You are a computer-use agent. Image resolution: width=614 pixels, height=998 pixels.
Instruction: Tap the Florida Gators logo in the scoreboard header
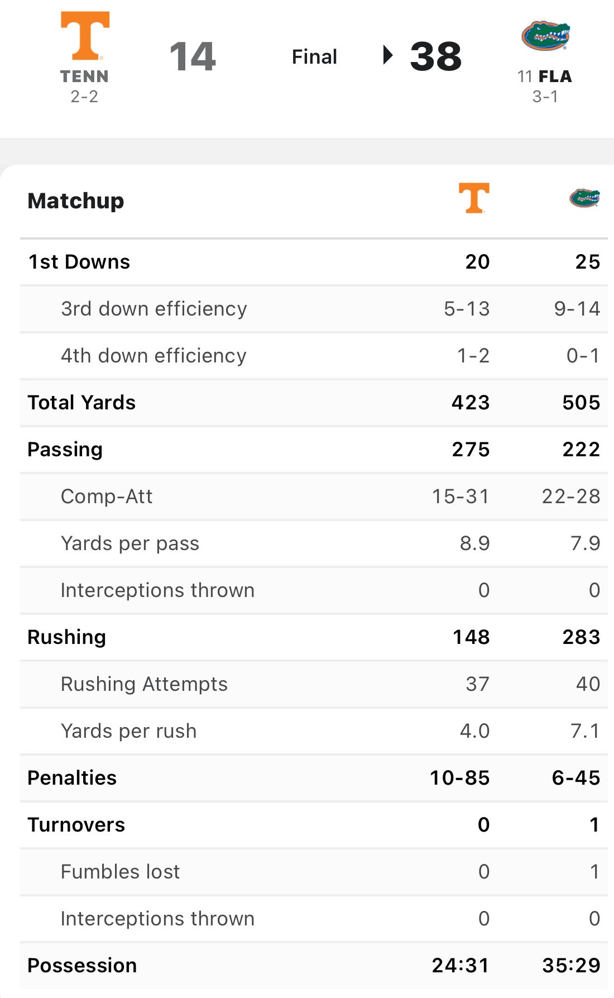[545, 36]
